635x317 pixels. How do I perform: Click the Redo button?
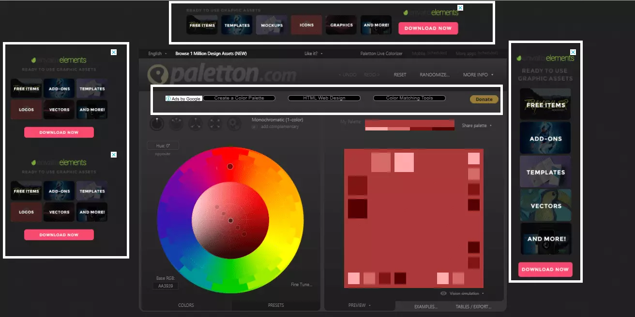point(372,75)
